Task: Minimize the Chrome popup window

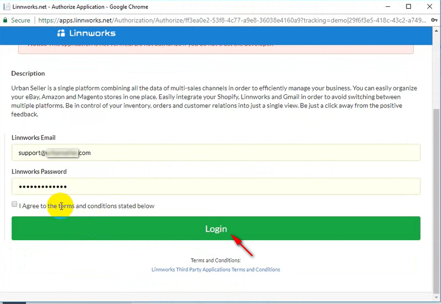Action: pyautogui.click(x=386, y=7)
